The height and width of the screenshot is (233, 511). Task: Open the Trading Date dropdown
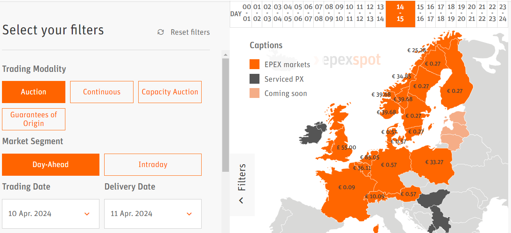coord(51,214)
